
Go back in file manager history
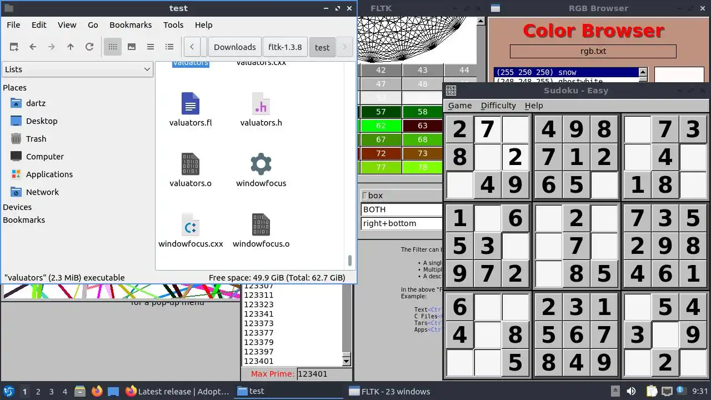[33, 47]
